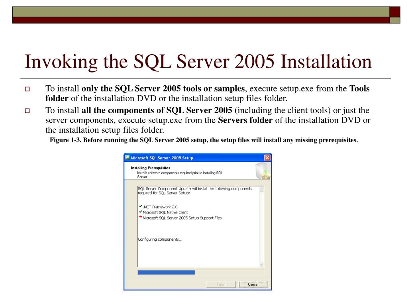
Task: Click the server box graphic in dialog header
Action: pyautogui.click(x=263, y=171)
